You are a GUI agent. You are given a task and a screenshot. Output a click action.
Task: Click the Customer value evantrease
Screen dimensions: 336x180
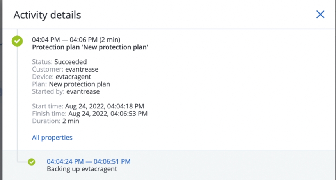[82, 69]
